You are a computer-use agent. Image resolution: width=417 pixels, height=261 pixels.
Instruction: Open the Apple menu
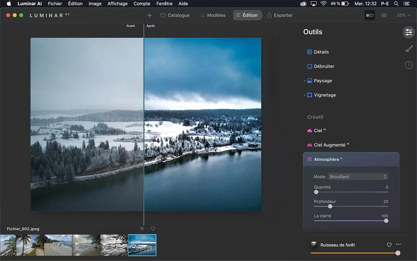coord(9,4)
